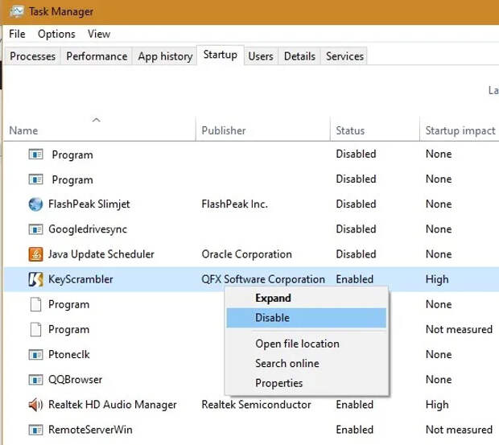Click the Googledrivesync program icon
499x445 pixels.
[x=35, y=229]
